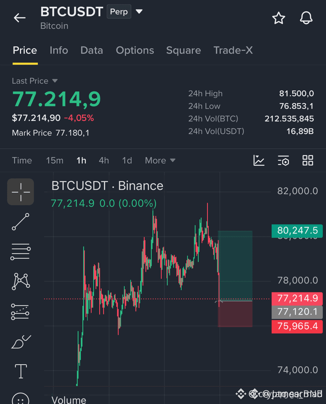Open the chart indicators line-chart icon
The width and height of the screenshot is (326, 404).
pos(259,160)
